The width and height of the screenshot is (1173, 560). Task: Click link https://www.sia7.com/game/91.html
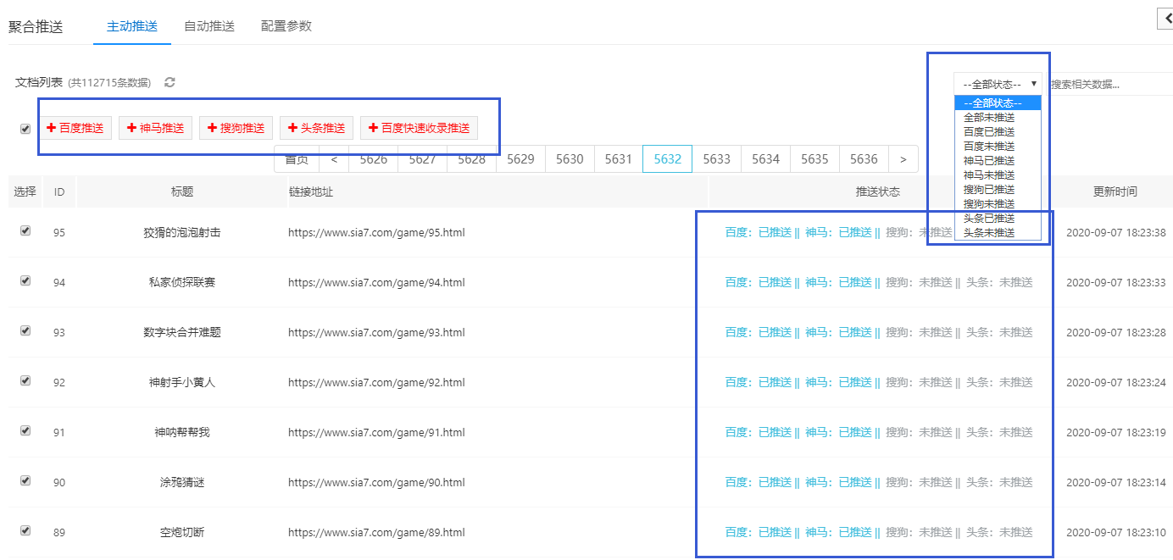tap(376, 432)
